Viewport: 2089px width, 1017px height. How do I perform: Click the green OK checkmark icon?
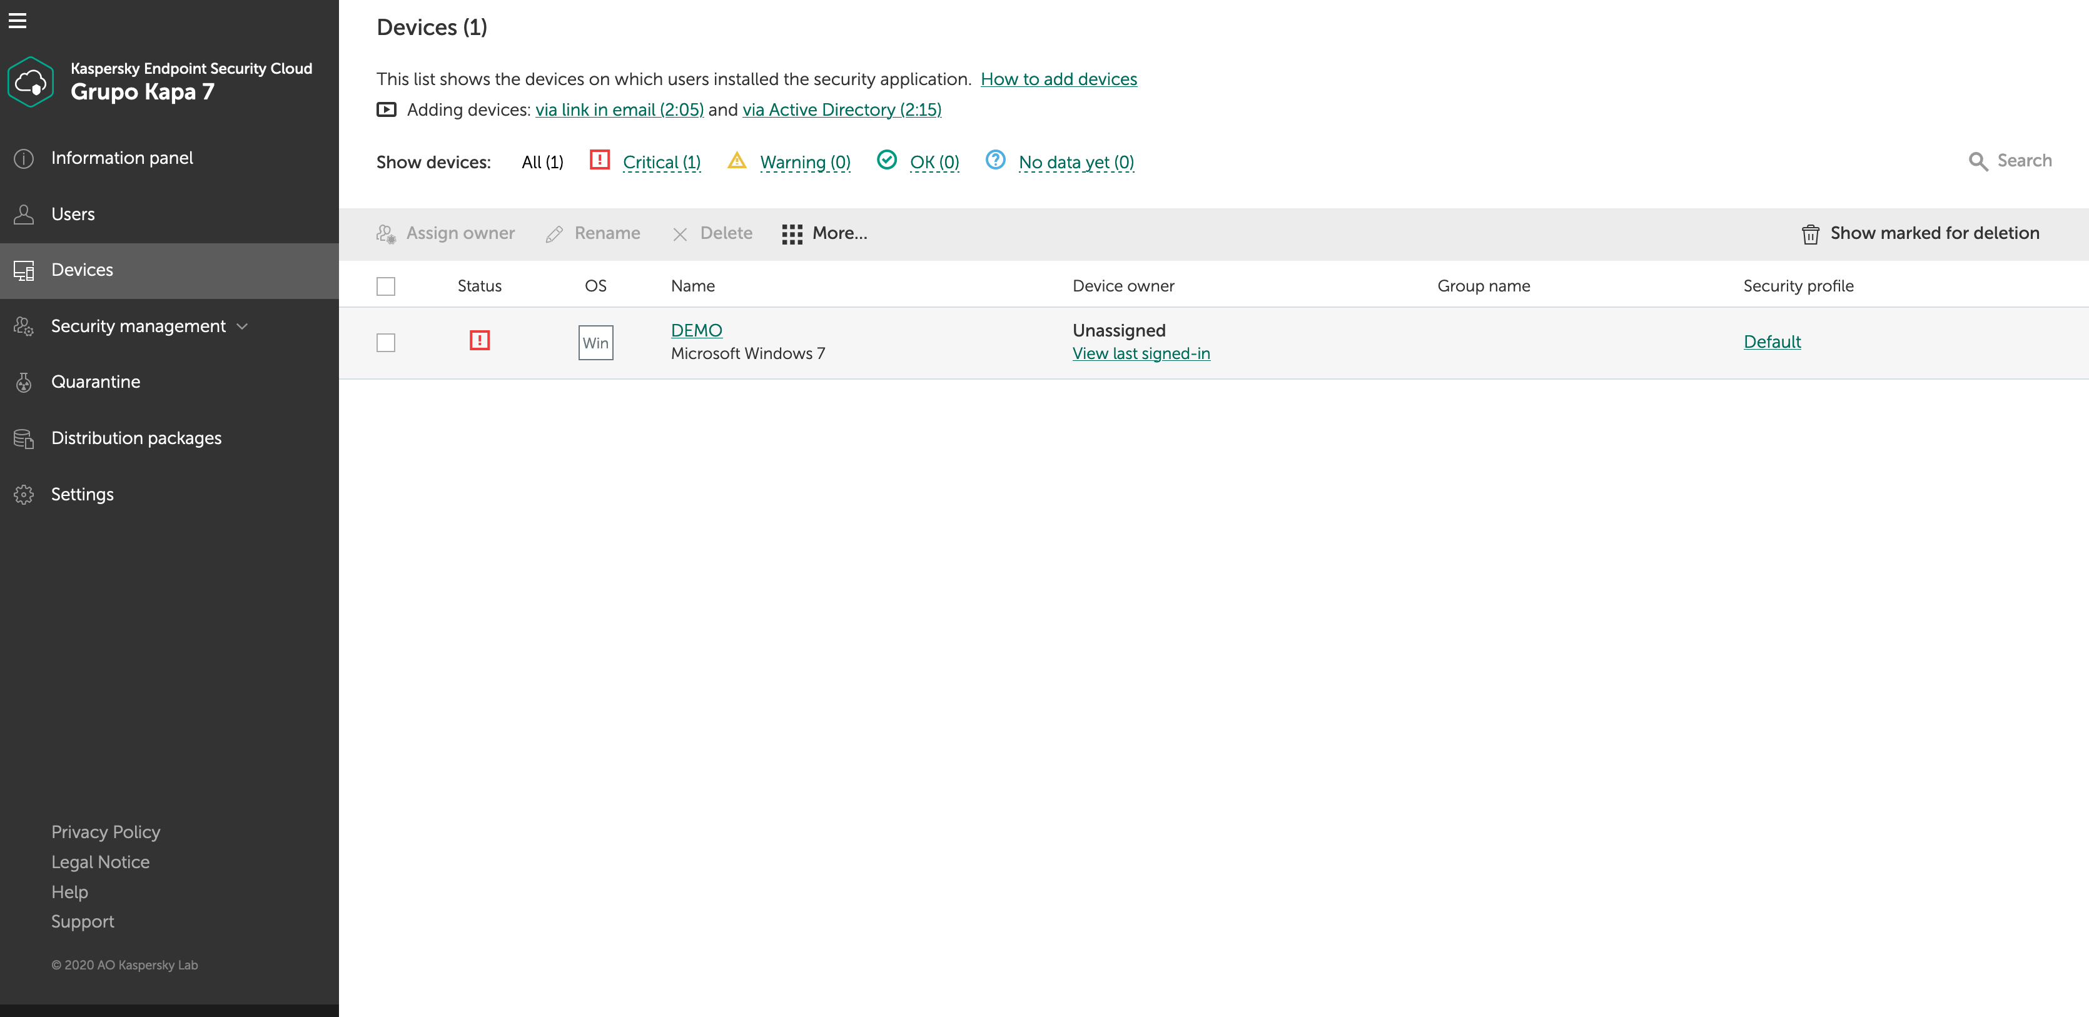(886, 159)
